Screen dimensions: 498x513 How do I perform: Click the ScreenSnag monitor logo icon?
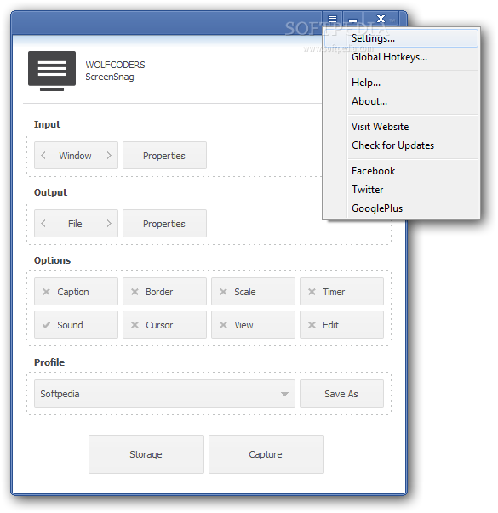(x=52, y=71)
